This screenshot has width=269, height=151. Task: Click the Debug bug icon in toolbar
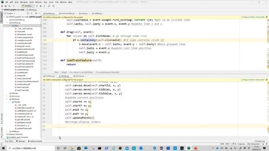coord(41,6)
